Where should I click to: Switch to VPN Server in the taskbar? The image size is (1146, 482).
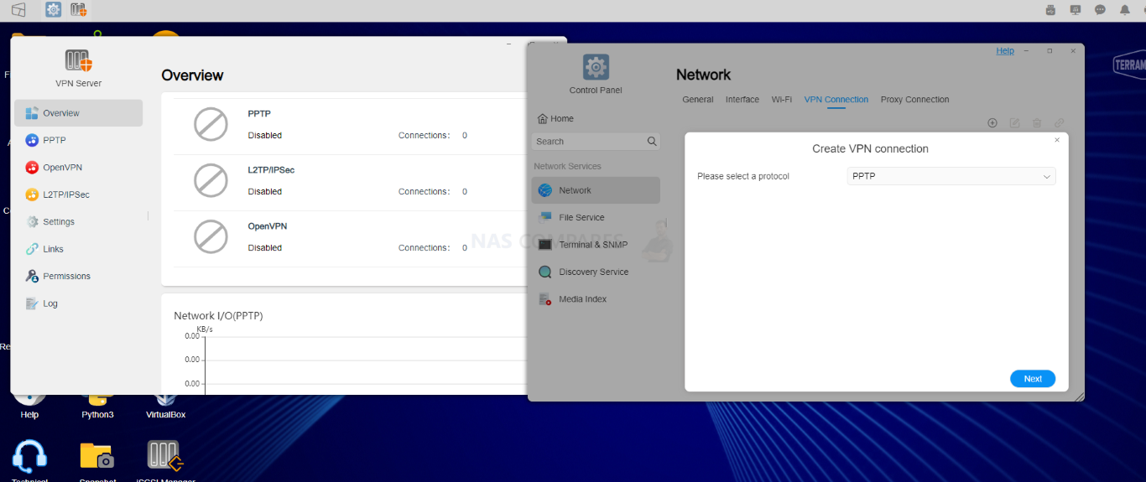point(79,10)
